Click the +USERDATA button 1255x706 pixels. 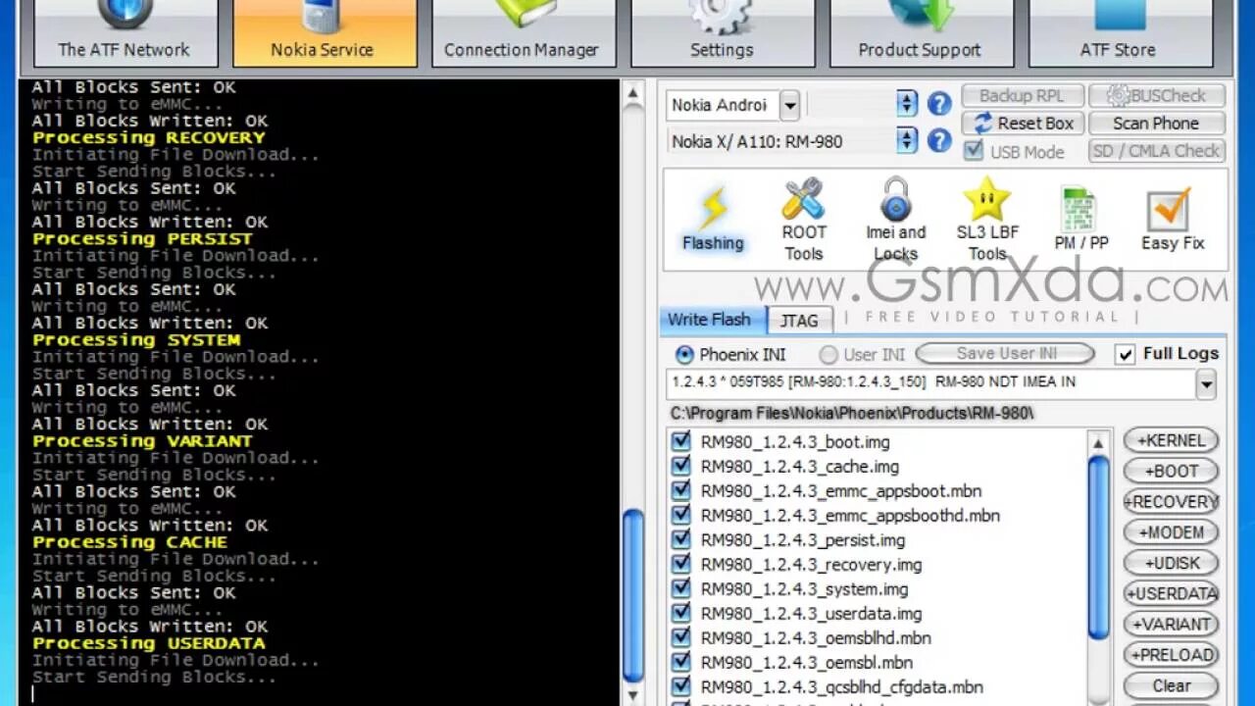coord(1171,593)
